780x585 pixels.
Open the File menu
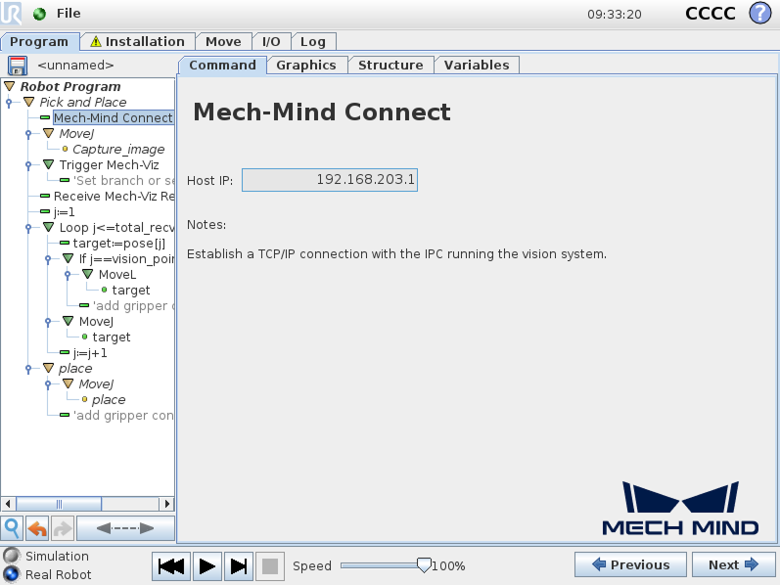pos(69,14)
